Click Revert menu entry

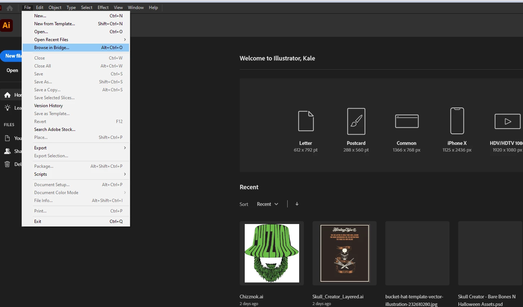coord(76,122)
